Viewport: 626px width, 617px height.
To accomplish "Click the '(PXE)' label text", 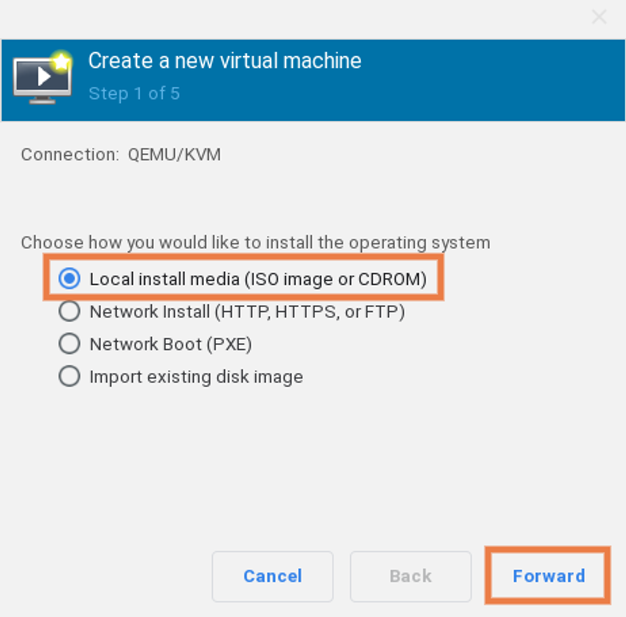I will (x=229, y=344).
